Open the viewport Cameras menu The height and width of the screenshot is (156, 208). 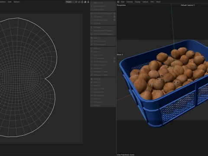coord(130,2)
